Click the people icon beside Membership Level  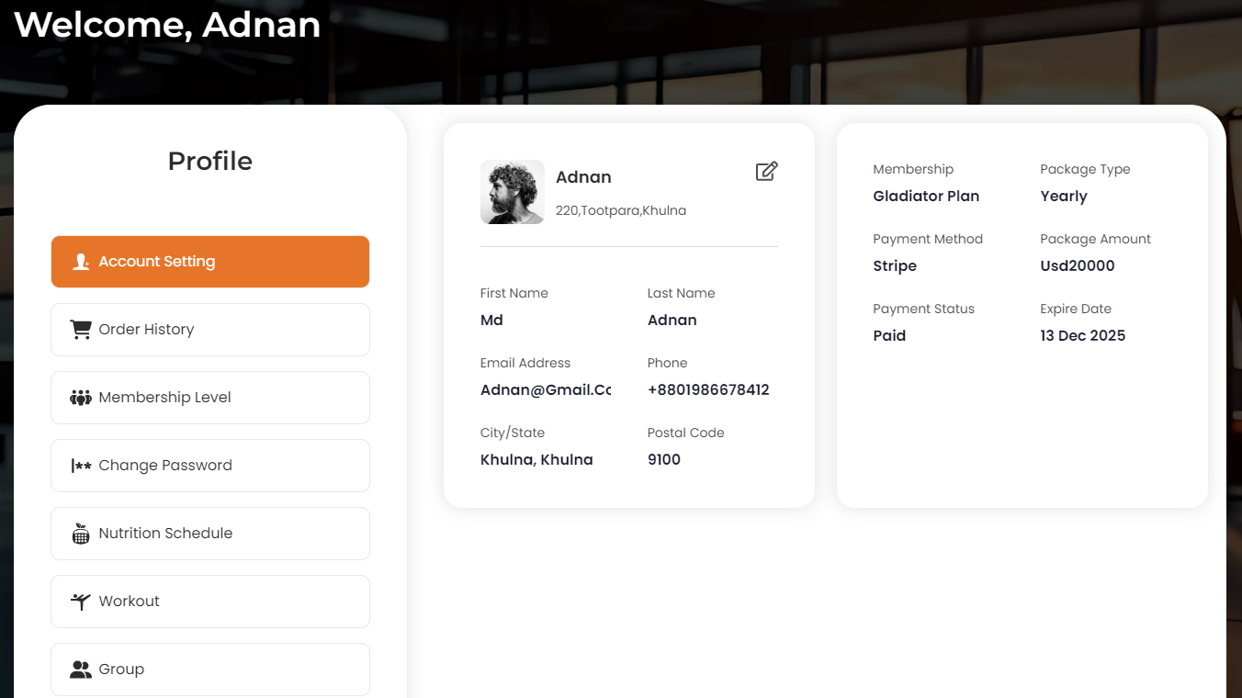pyautogui.click(x=81, y=398)
